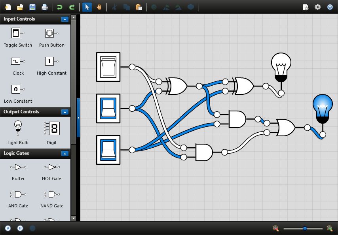Viewport: 338px width, 235px height.
Task: Collapse the Input Controls panel
Action: [x=65, y=19]
